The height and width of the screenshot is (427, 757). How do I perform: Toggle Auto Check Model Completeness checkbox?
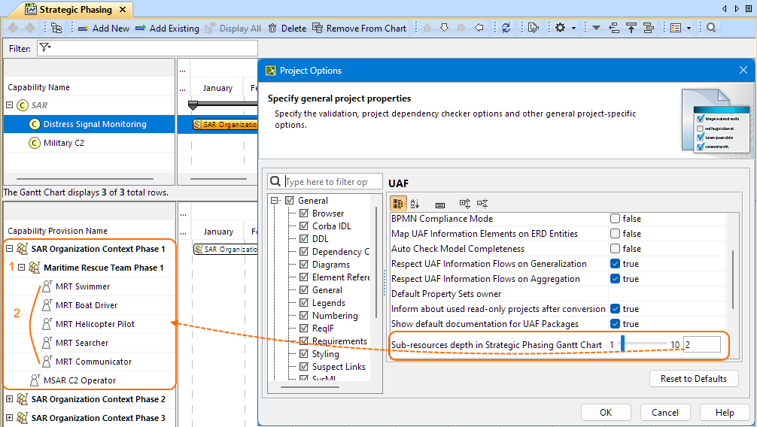click(615, 249)
